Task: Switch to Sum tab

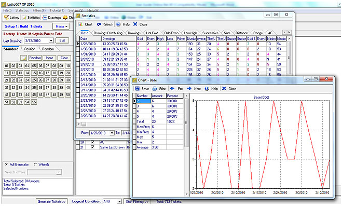Action: pyautogui.click(x=227, y=33)
